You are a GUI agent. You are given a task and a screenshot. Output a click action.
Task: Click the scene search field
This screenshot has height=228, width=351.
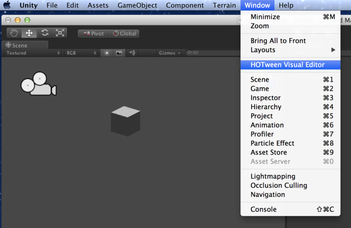[x=213, y=53]
